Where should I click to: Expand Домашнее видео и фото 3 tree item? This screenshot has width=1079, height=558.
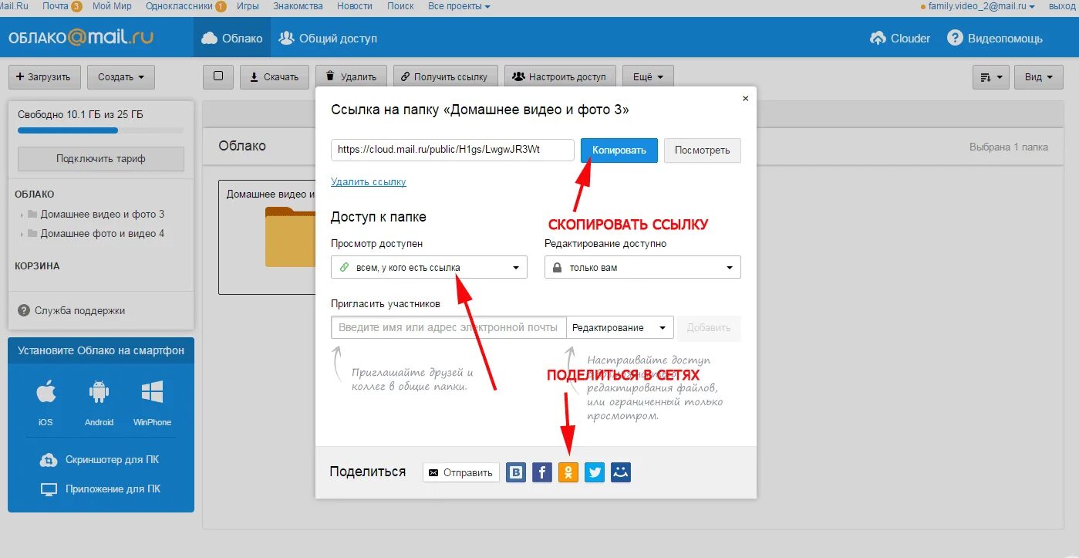(22, 215)
